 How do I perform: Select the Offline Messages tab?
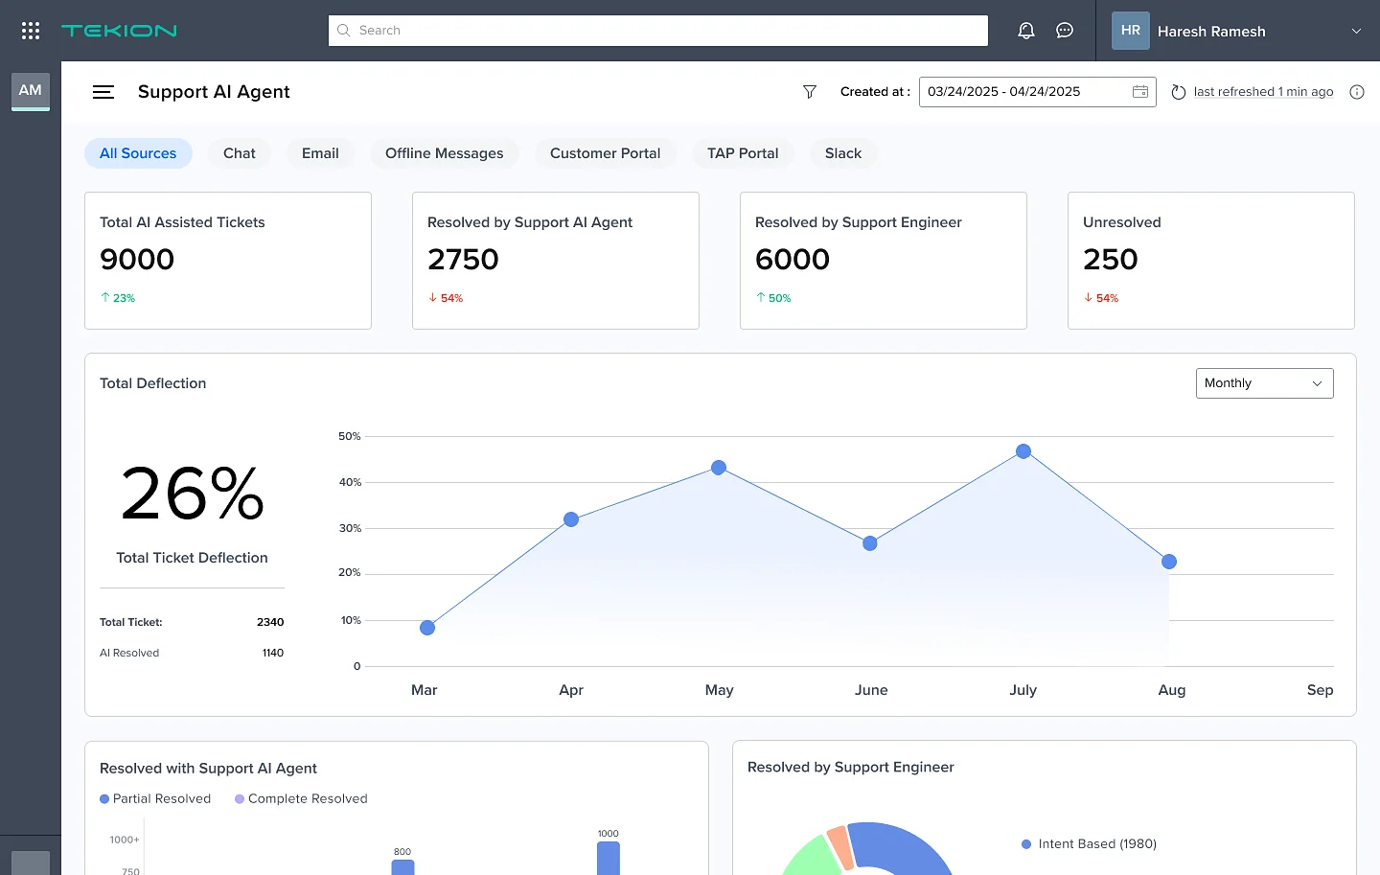[445, 153]
